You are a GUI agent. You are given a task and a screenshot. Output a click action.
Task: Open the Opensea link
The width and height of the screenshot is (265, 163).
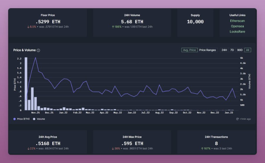coord(237,26)
